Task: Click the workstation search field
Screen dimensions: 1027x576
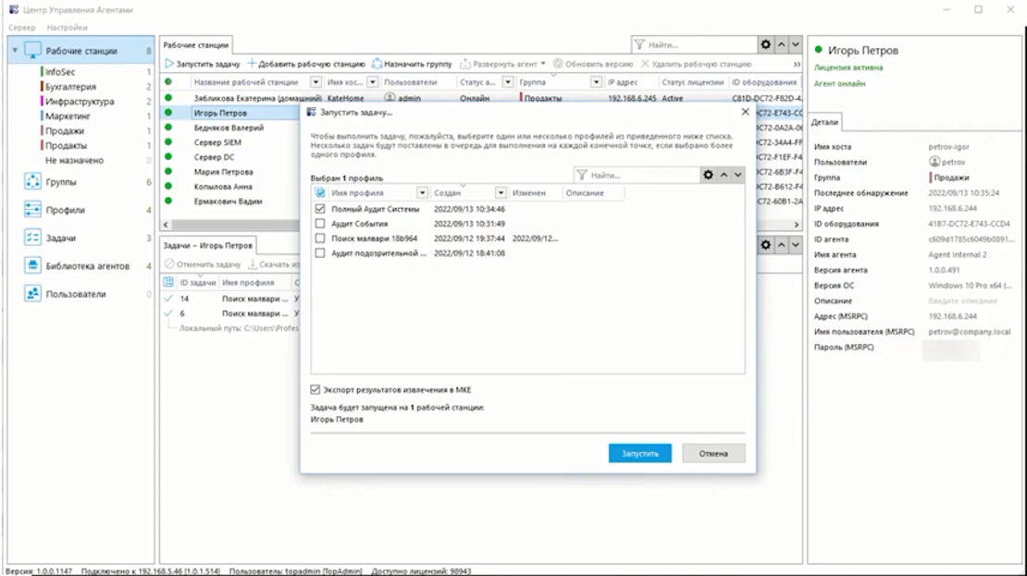Action: 694,44
